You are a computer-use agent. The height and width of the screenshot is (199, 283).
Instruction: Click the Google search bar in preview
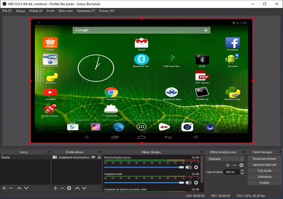click(141, 30)
